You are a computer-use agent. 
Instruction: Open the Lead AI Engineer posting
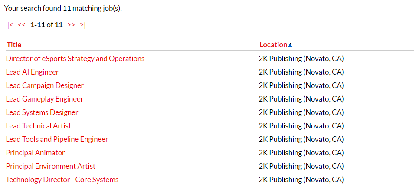coord(32,72)
